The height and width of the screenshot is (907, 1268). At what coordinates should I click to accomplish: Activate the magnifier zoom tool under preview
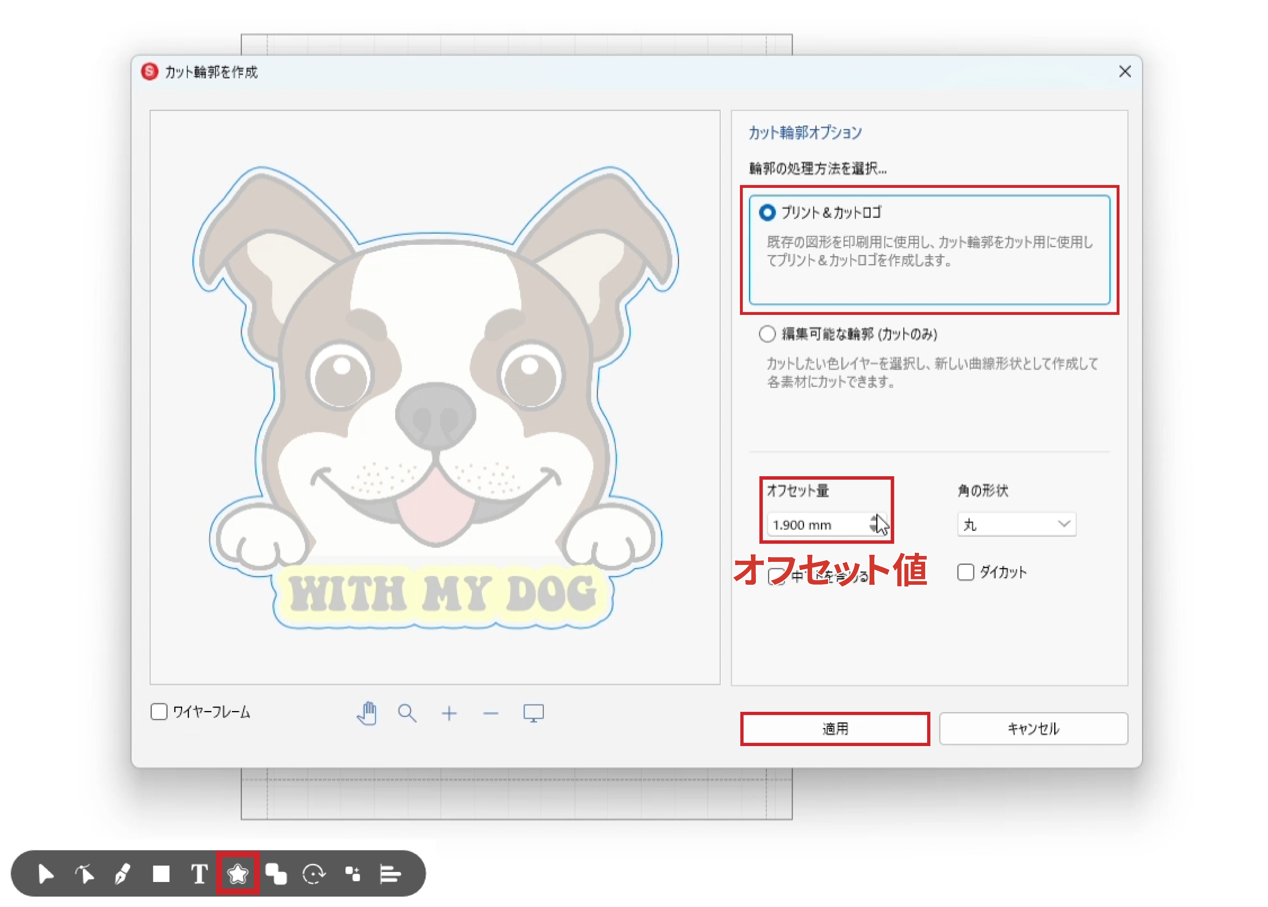[407, 713]
